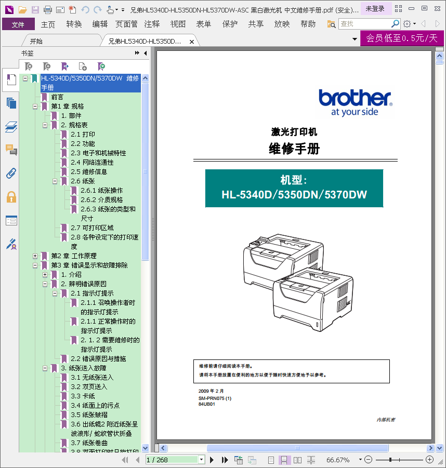Collapse the root HL-5340D bookmark node
446x468 pixels.
pyautogui.click(x=25, y=78)
